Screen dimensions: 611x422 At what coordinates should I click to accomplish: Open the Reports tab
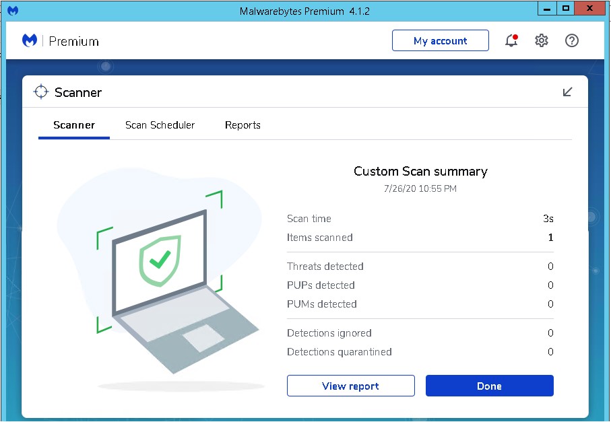click(243, 125)
